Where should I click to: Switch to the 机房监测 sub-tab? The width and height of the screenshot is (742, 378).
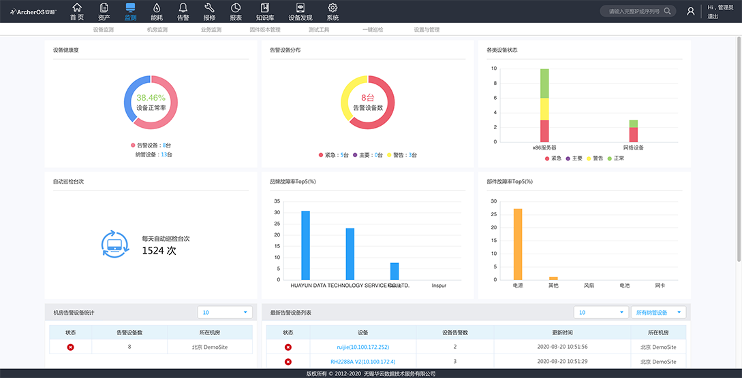[x=157, y=30]
